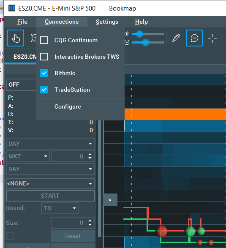Toggle the chat bubble notes tool
The image size is (226, 248).
(194, 38)
